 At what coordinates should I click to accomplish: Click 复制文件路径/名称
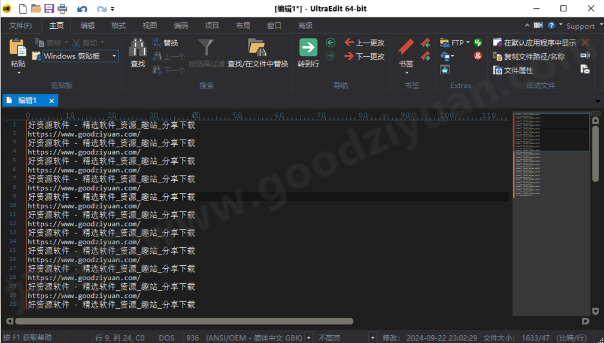(529, 57)
